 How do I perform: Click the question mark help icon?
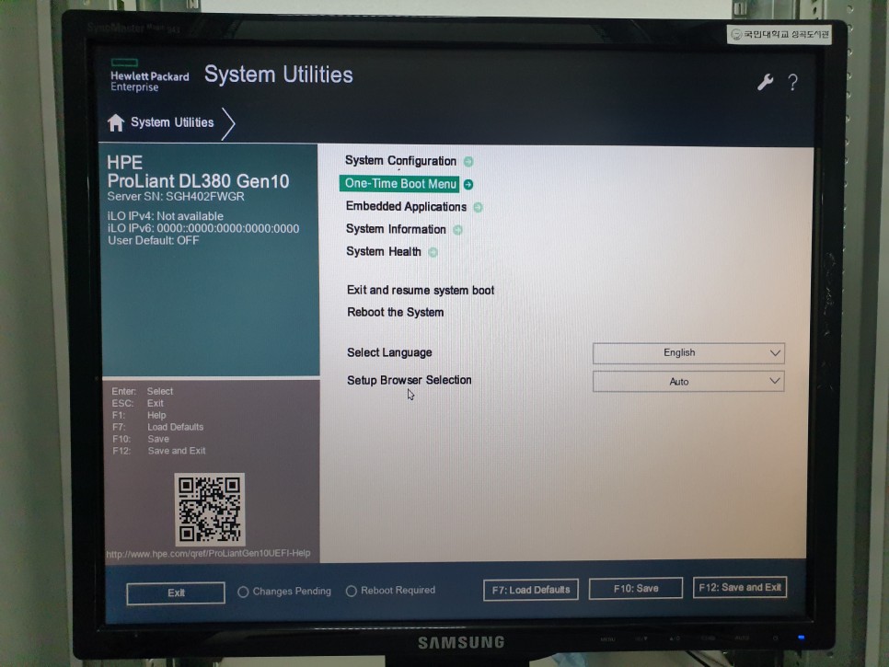(793, 83)
